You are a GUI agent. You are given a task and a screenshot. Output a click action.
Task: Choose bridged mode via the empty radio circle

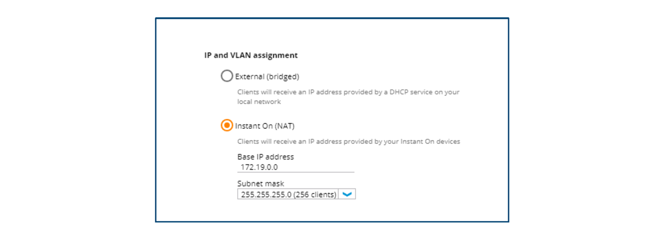point(227,76)
